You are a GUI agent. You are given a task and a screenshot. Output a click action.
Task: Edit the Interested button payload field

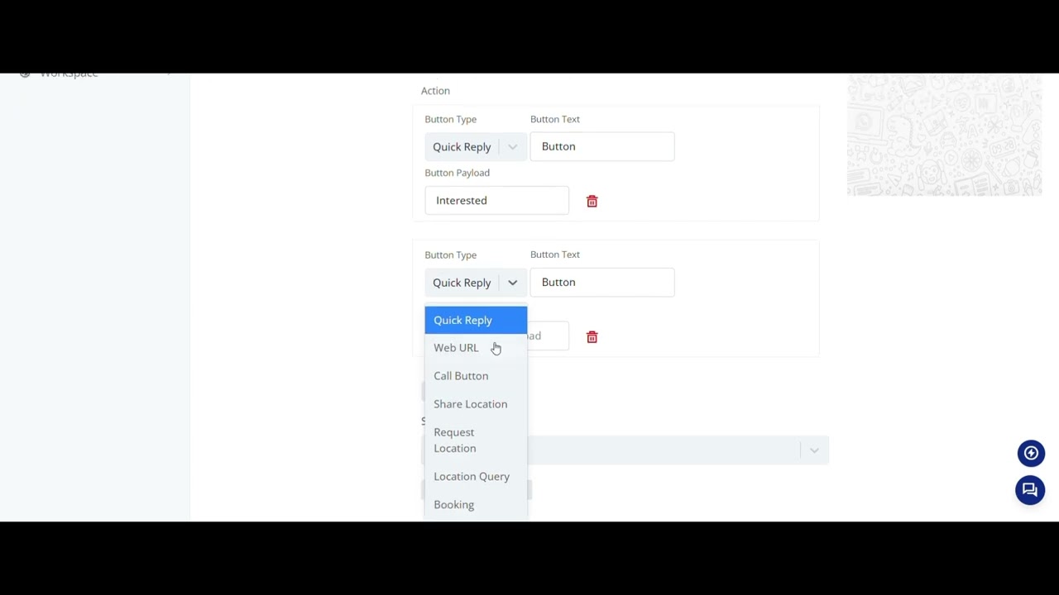tap(496, 200)
